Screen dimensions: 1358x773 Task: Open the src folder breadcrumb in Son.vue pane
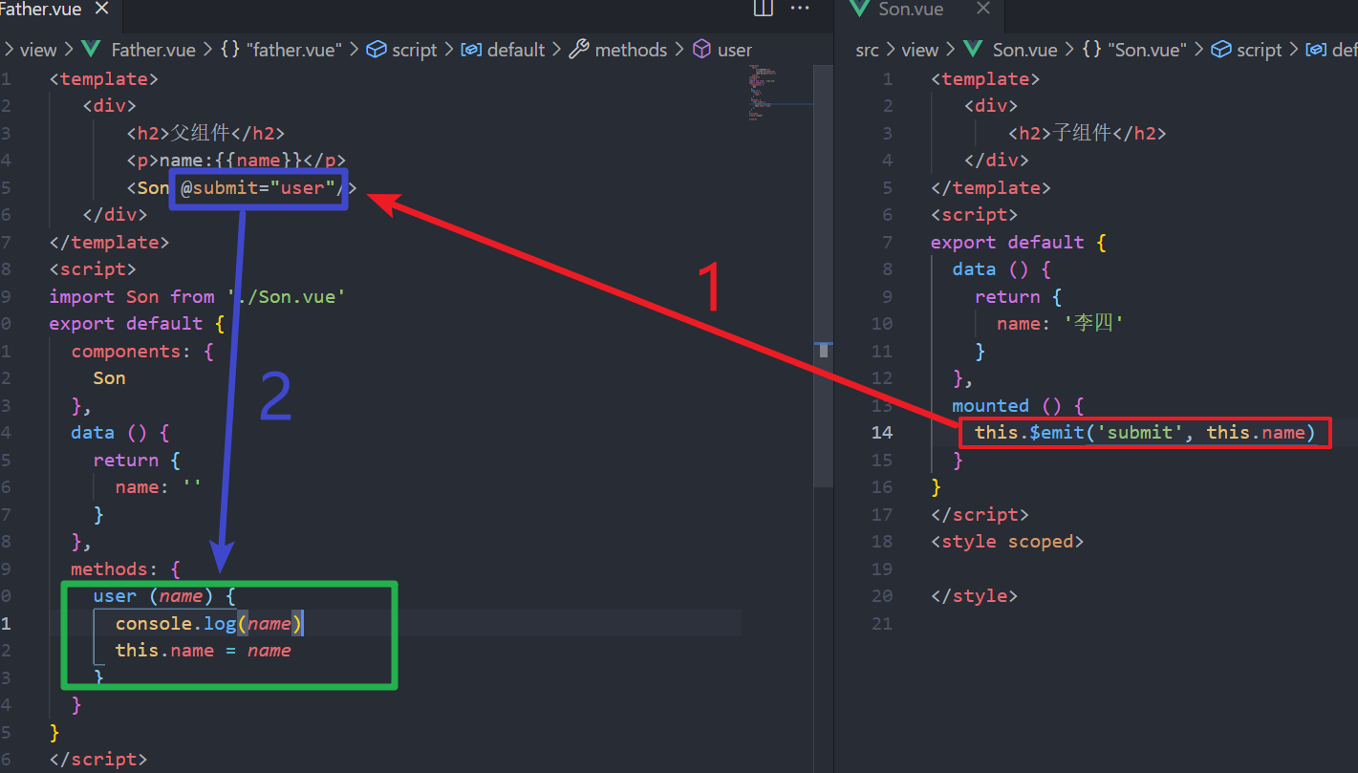867,50
